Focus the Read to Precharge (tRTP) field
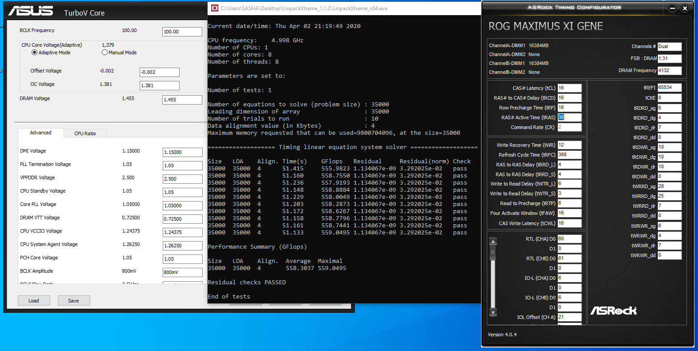This screenshot has height=351, width=698. point(570,203)
